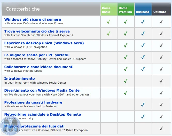Click Home Premium checkmark for Trova velocemente row
172x136 pixels.
(x=126, y=34)
